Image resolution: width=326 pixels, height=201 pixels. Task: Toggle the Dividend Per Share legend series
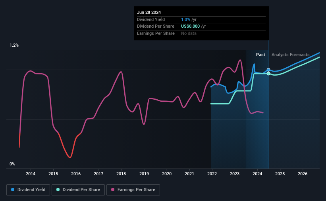(x=78, y=190)
